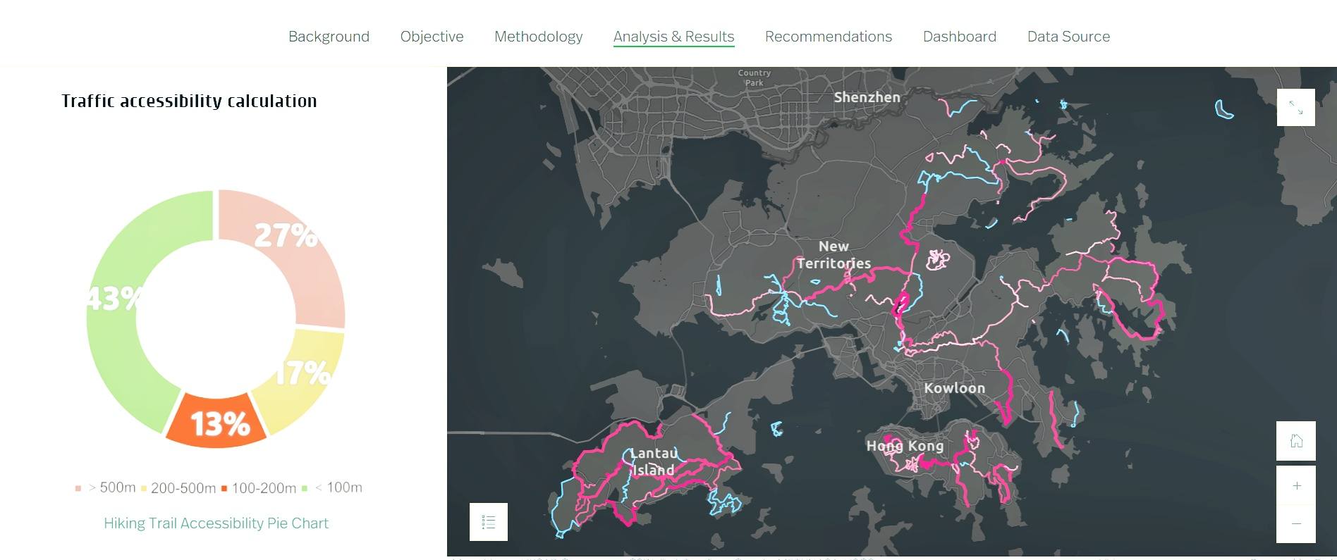The height and width of the screenshot is (560, 1337).
Task: Click the orange 100-200m legend color square
Action: pos(224,488)
